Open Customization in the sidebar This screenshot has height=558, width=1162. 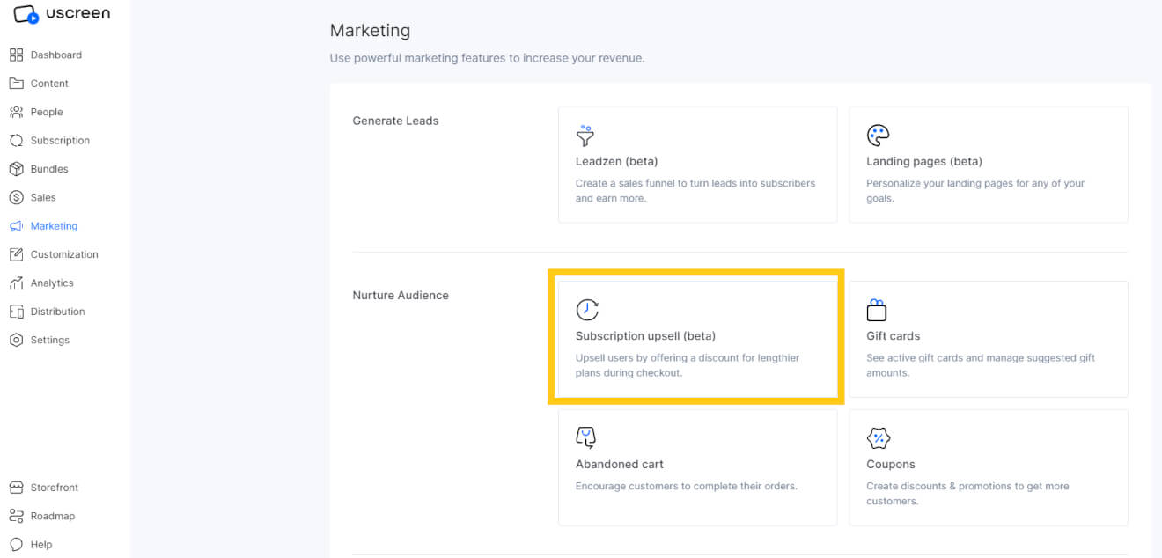[64, 254]
